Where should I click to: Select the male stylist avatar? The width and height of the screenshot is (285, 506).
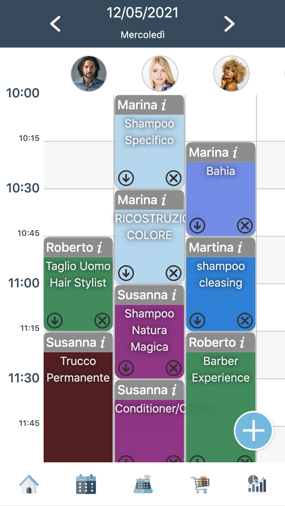tap(89, 73)
